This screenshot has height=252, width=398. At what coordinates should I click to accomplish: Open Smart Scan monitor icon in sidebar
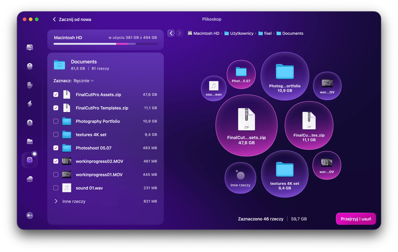30,47
